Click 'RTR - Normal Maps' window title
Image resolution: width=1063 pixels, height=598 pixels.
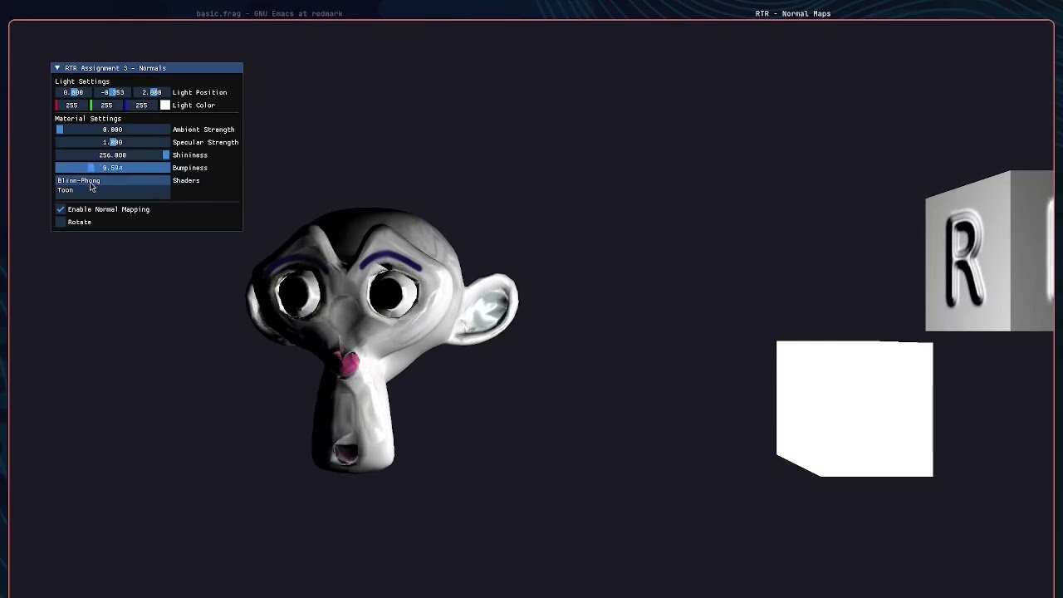point(793,13)
